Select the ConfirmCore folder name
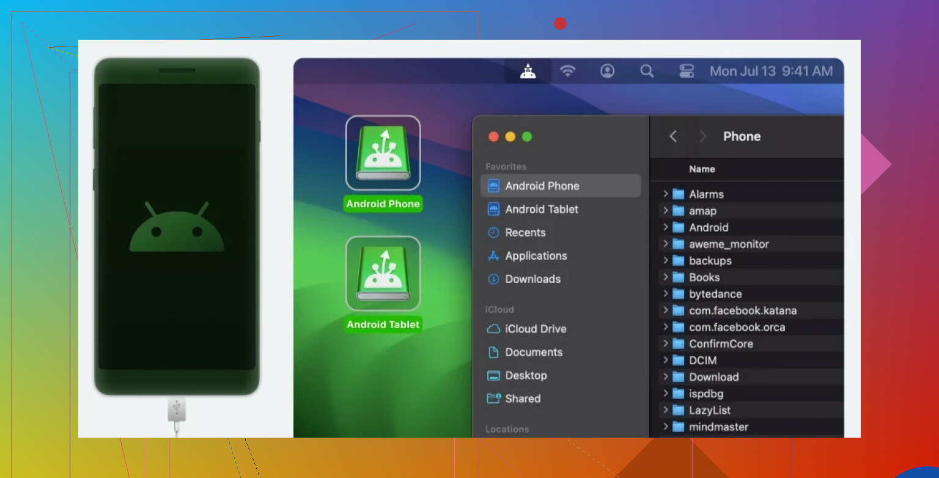Screen dimensions: 939x478 click(721, 344)
